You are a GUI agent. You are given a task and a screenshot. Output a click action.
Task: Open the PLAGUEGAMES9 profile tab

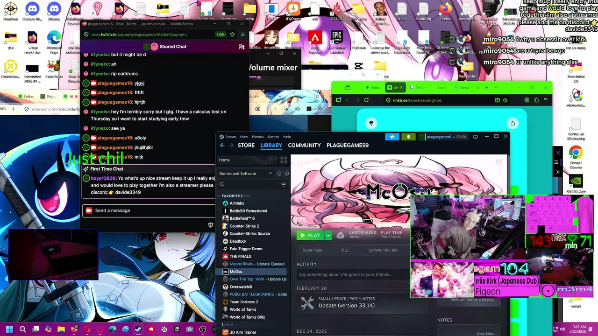coord(348,145)
